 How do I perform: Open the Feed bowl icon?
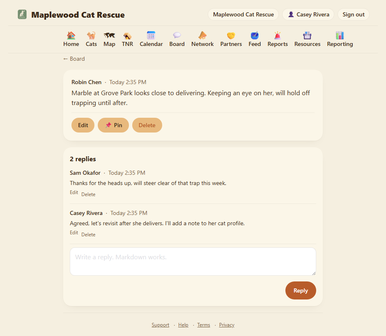point(255,35)
